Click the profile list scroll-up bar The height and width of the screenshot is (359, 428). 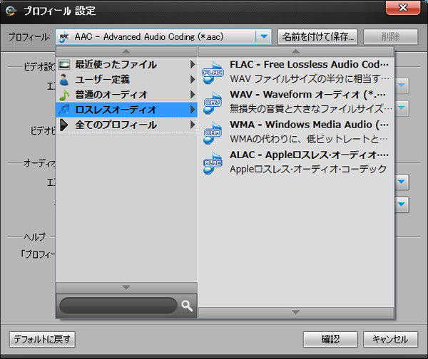296,51
